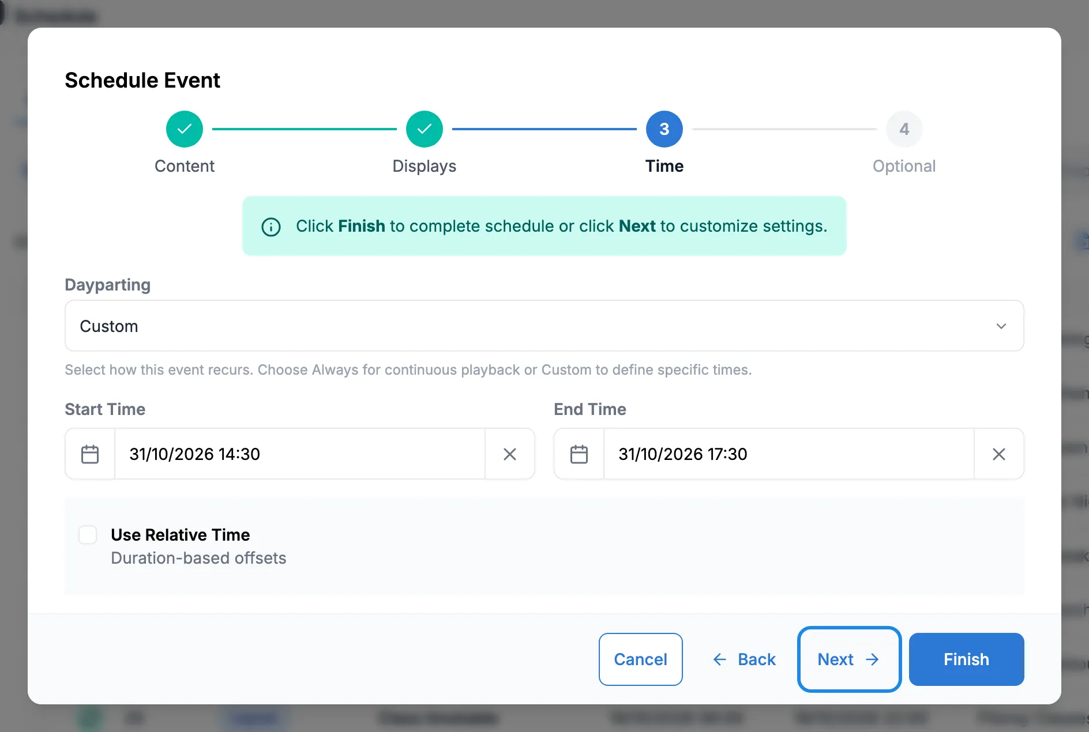Click the Content step checkmark circle
Image resolution: width=1089 pixels, height=732 pixels.
point(185,129)
